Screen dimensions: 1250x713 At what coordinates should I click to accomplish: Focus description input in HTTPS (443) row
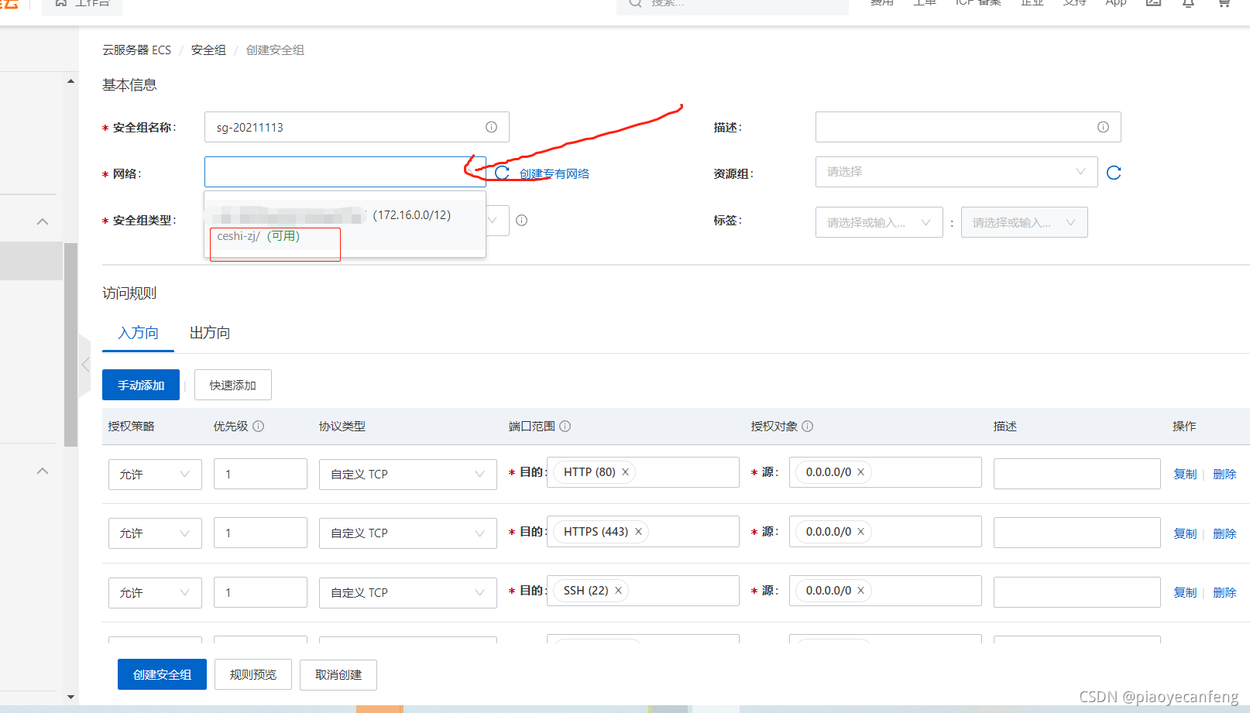click(1077, 533)
